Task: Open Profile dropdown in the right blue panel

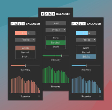Action: click(86, 40)
